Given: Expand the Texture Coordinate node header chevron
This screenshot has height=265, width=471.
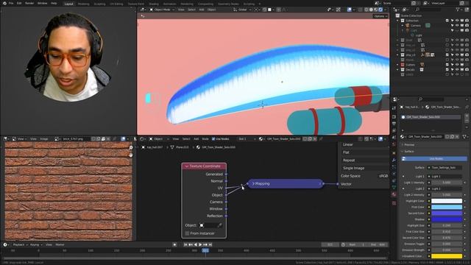Looking at the screenshot, I should point(187,166).
